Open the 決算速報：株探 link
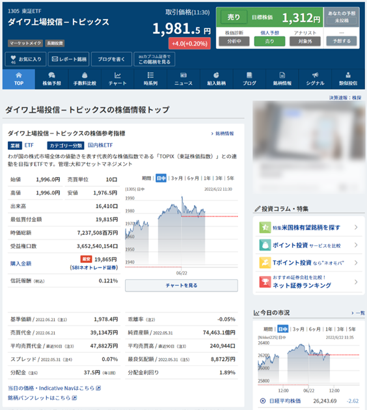The image size is (367, 410). coord(345,98)
